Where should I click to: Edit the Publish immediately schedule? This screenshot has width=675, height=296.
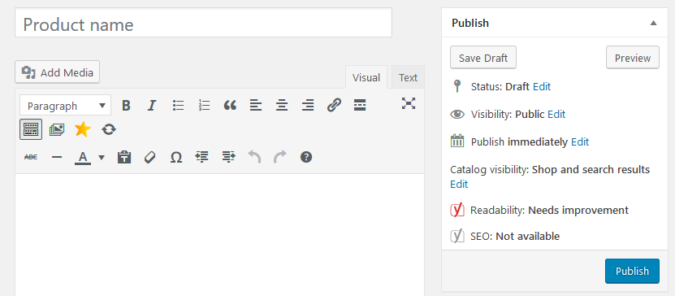[x=580, y=141]
